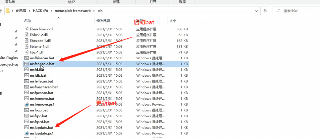
Task: Click the libarchive-2.dll file icon
Action: 27,29
